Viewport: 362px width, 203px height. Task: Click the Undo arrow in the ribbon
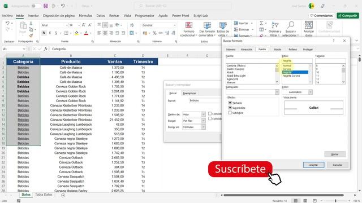point(7,23)
